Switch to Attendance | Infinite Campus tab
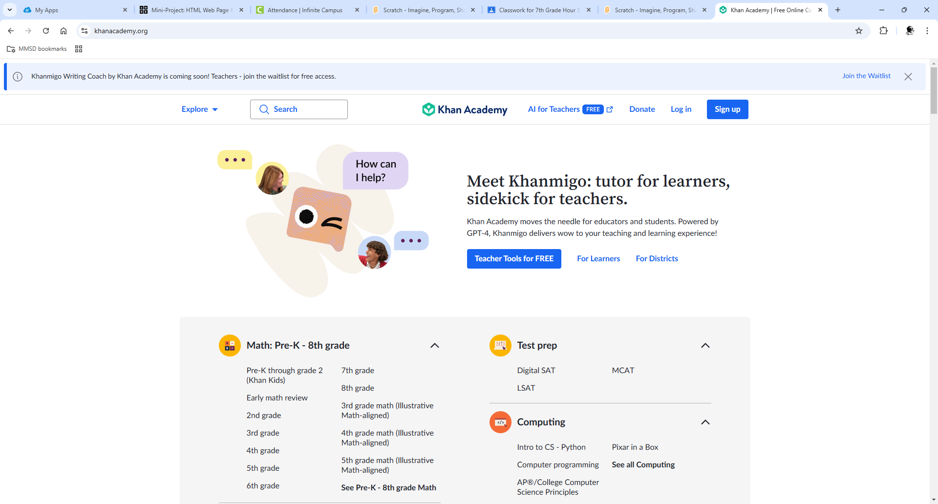This screenshot has height=504, width=938. pos(308,10)
